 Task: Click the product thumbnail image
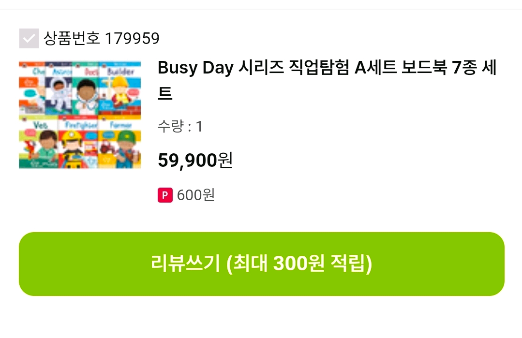(x=80, y=114)
